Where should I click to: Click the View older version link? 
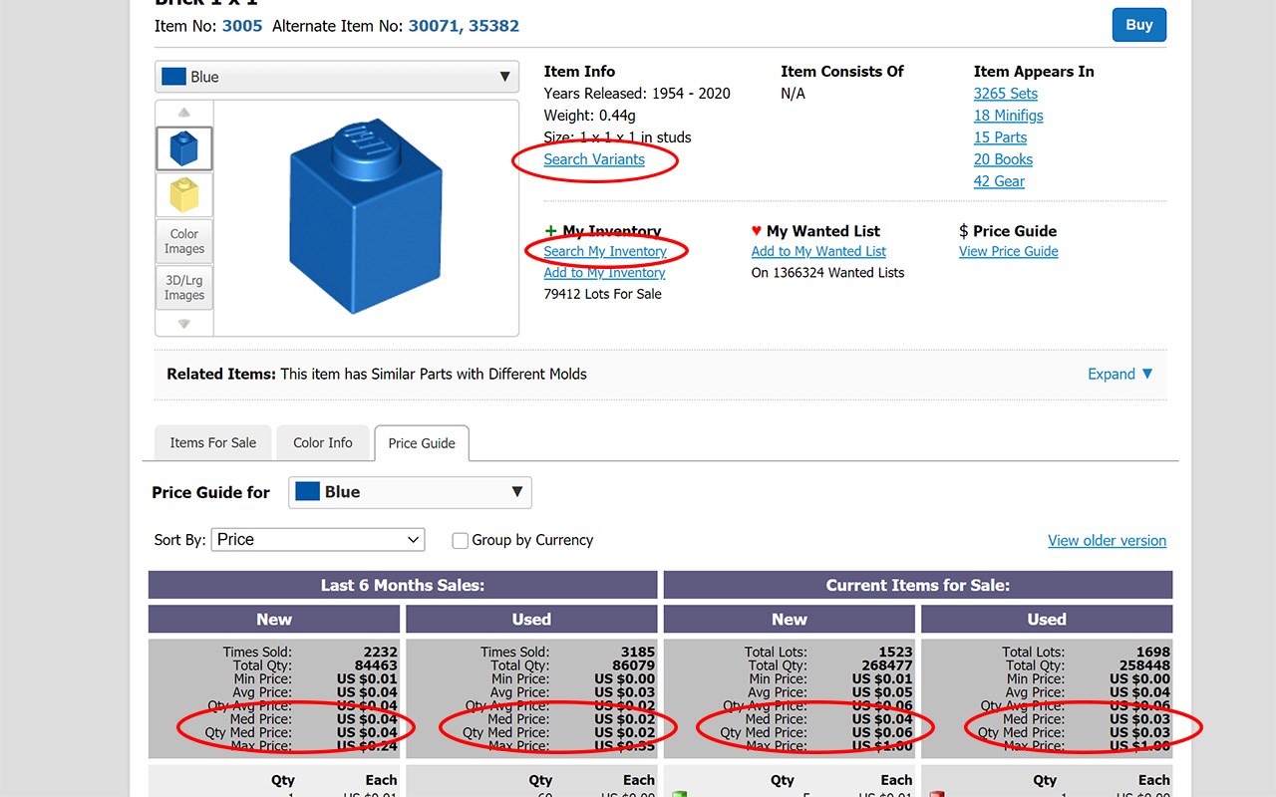click(1107, 541)
